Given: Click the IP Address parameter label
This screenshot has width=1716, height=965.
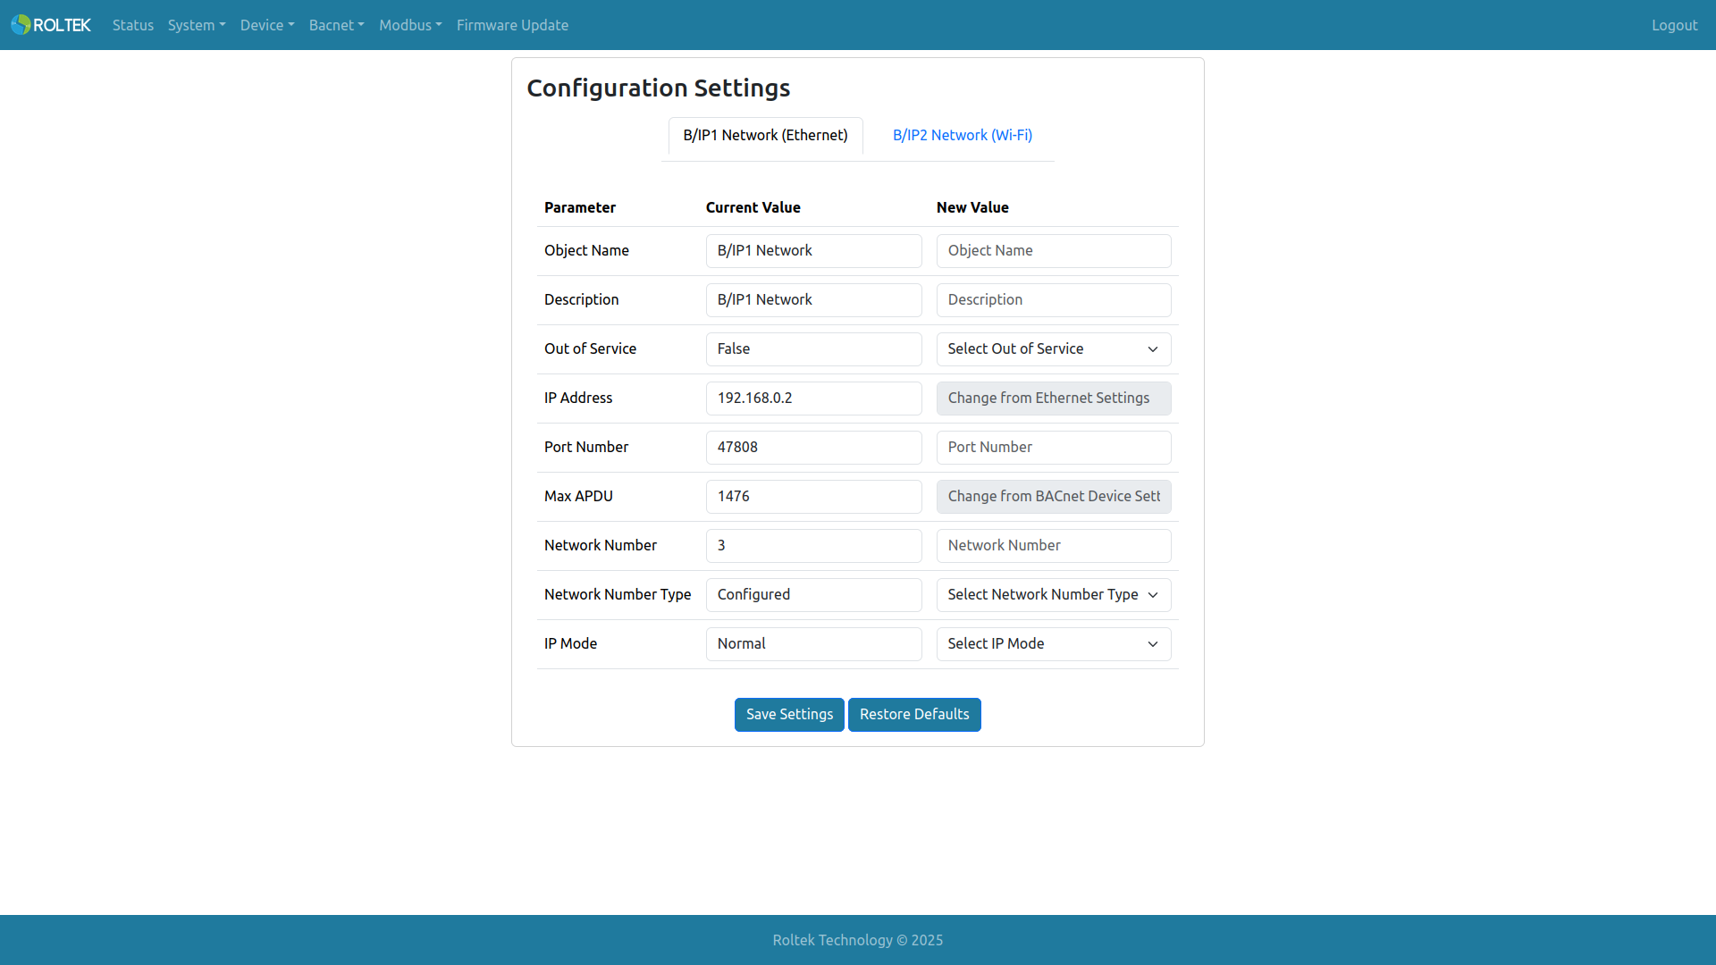Looking at the screenshot, I should pyautogui.click(x=578, y=398).
